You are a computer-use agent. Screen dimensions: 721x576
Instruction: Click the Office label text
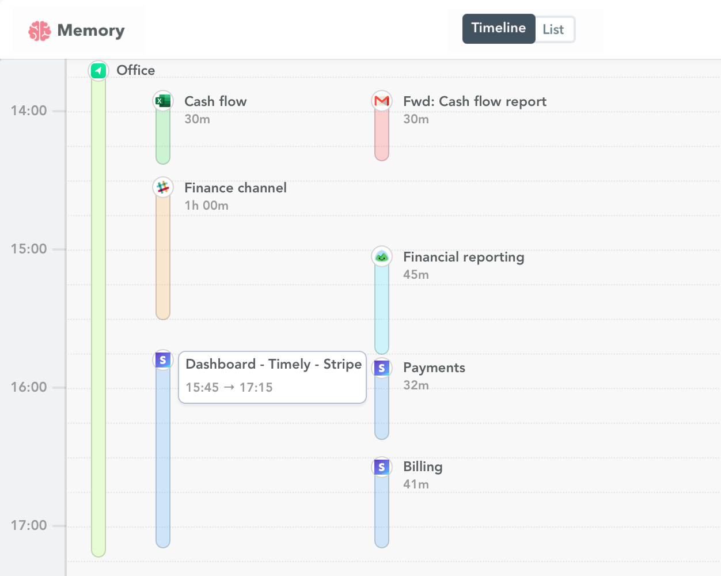pos(135,70)
